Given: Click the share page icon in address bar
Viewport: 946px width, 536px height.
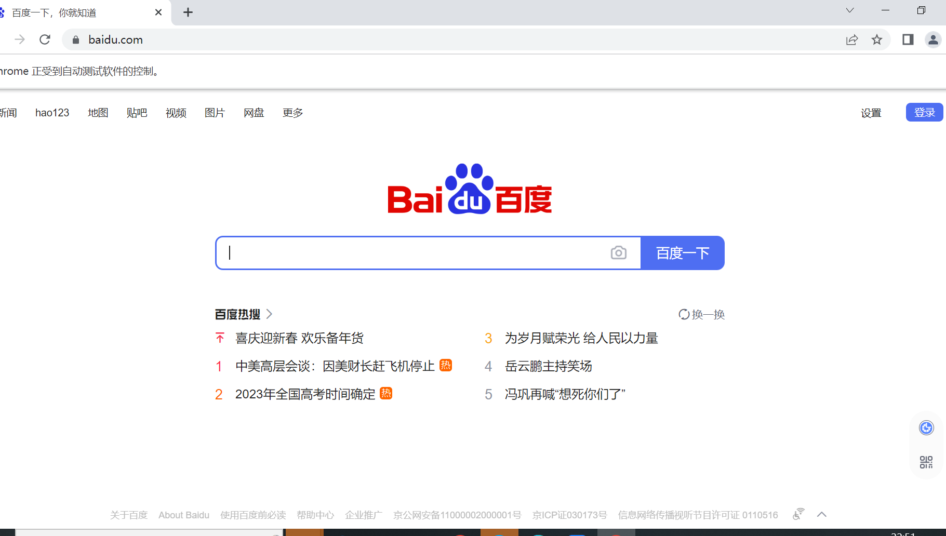Looking at the screenshot, I should [x=852, y=39].
